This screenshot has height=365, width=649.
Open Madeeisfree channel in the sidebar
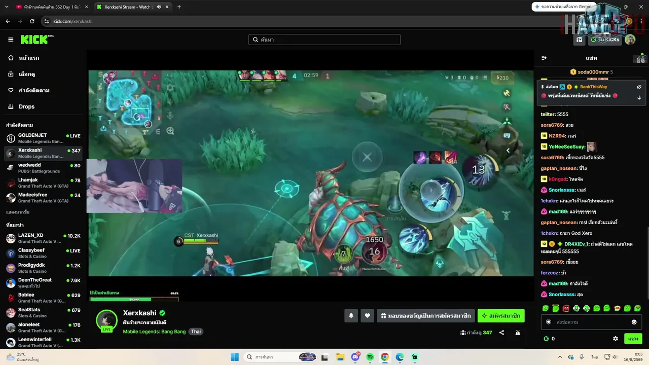click(43, 198)
